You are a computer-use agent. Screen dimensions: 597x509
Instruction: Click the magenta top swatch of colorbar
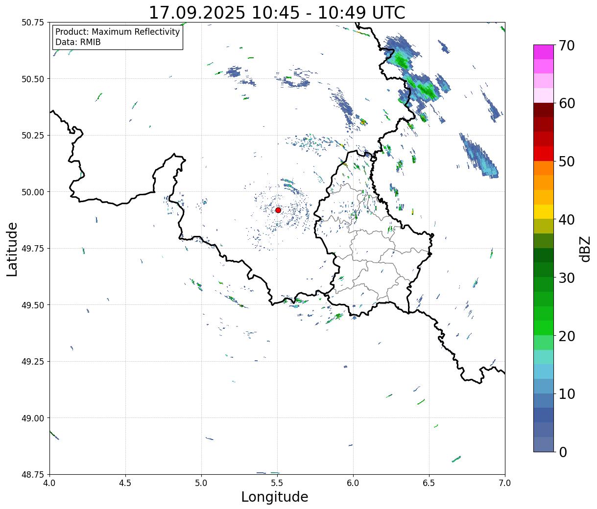[x=544, y=52]
